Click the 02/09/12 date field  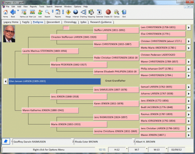tap(176, 150)
